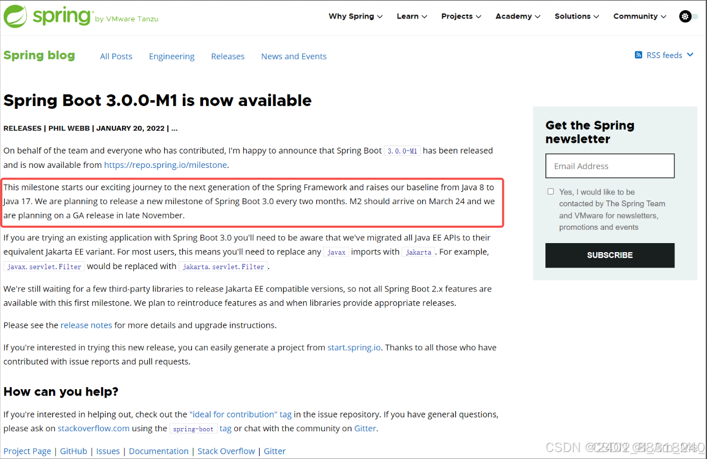Go to the All Posts tab
The height and width of the screenshot is (459, 707).
pos(116,57)
